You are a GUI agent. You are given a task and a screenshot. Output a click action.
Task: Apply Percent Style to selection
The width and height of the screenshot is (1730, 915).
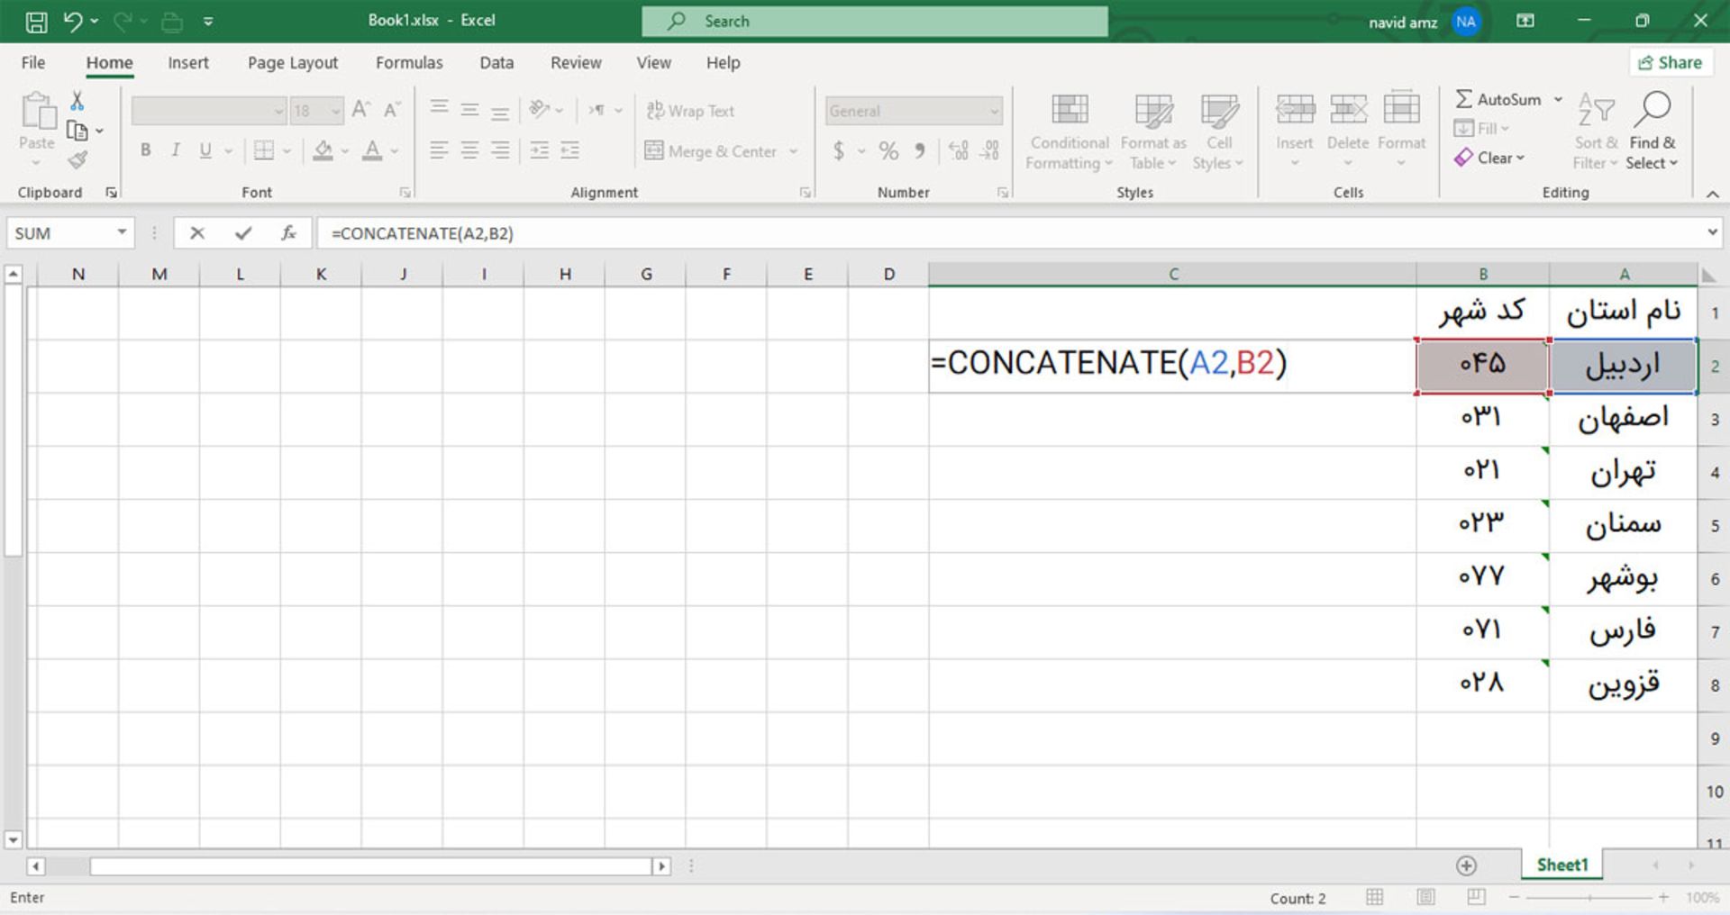pyautogui.click(x=888, y=151)
